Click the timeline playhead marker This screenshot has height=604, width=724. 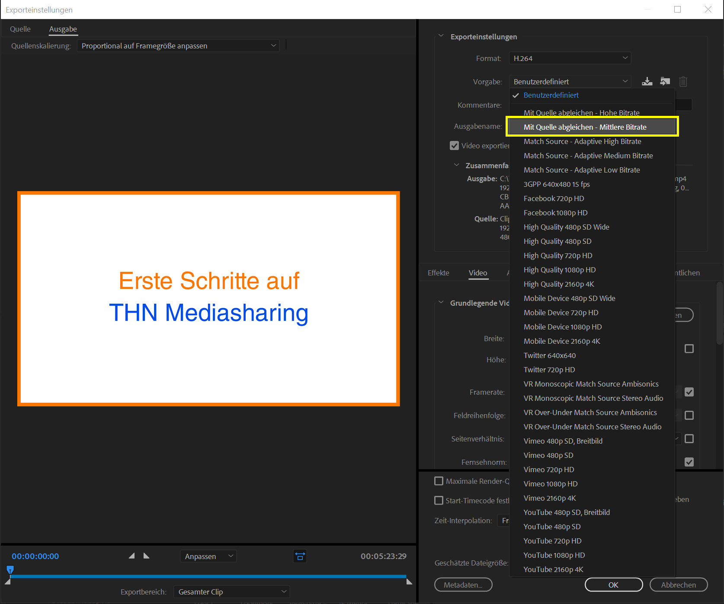pos(10,570)
